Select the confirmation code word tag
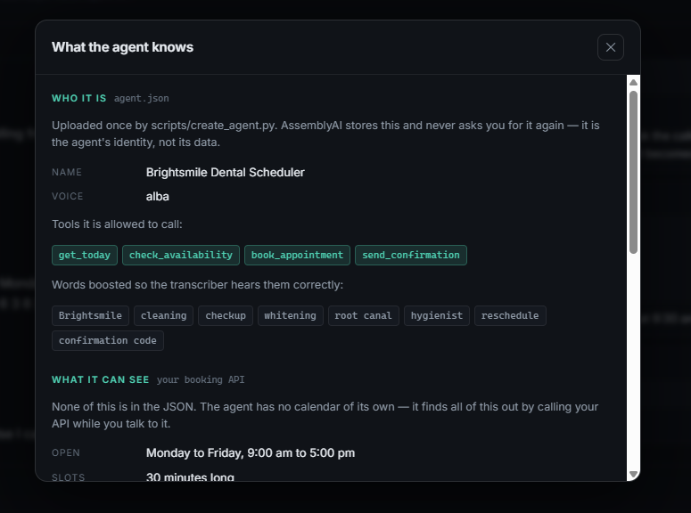The height and width of the screenshot is (513, 691). [108, 341]
